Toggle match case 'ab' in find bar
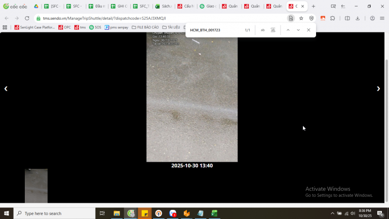Image resolution: width=389 pixels, height=219 pixels. 262,30
